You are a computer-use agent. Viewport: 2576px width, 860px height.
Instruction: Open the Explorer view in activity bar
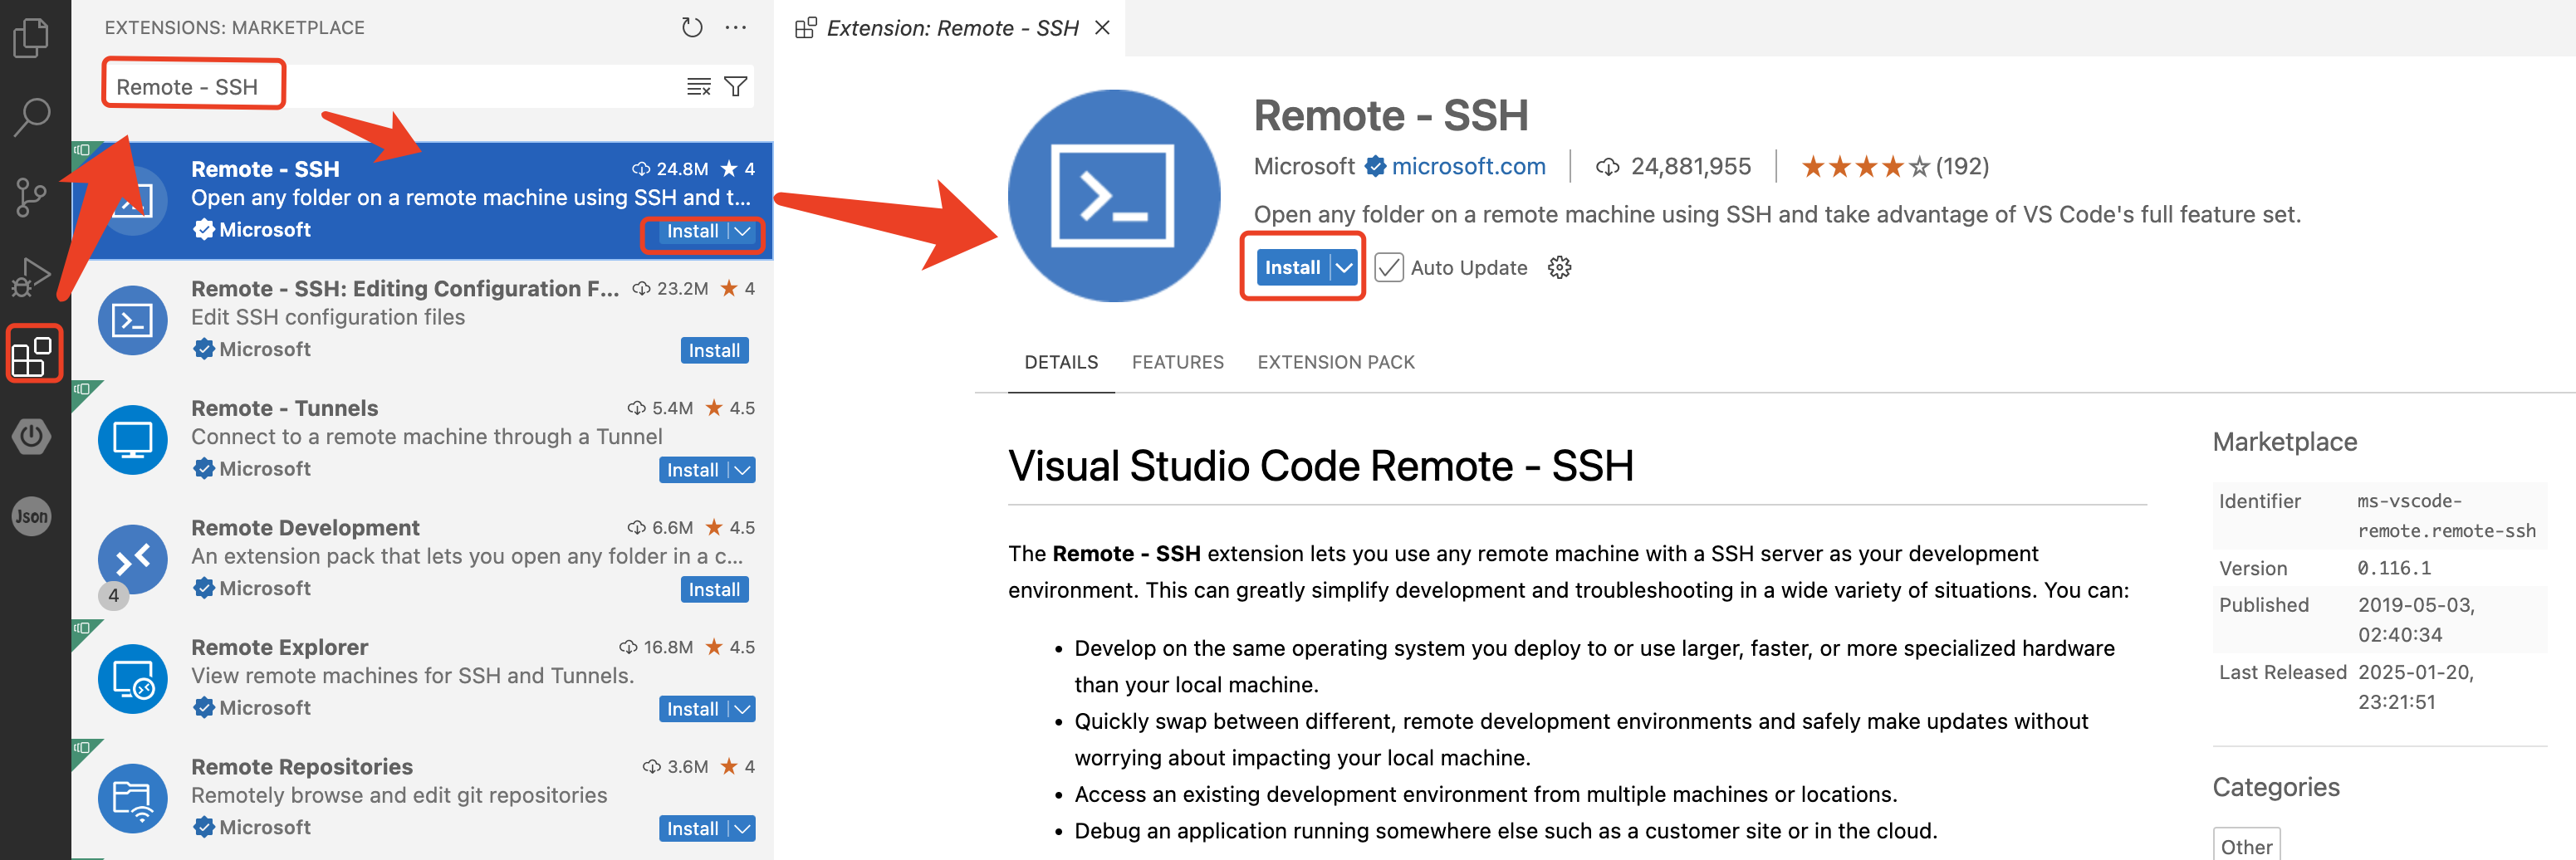[x=31, y=39]
